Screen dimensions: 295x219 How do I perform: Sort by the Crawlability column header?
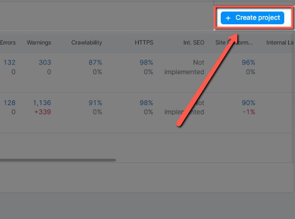87,43
